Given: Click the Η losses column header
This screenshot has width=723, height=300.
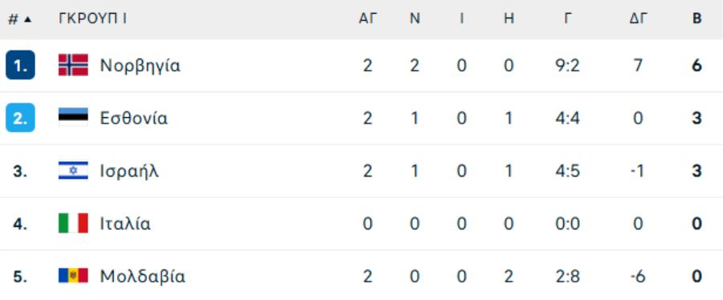Looking at the screenshot, I should 509,18.
